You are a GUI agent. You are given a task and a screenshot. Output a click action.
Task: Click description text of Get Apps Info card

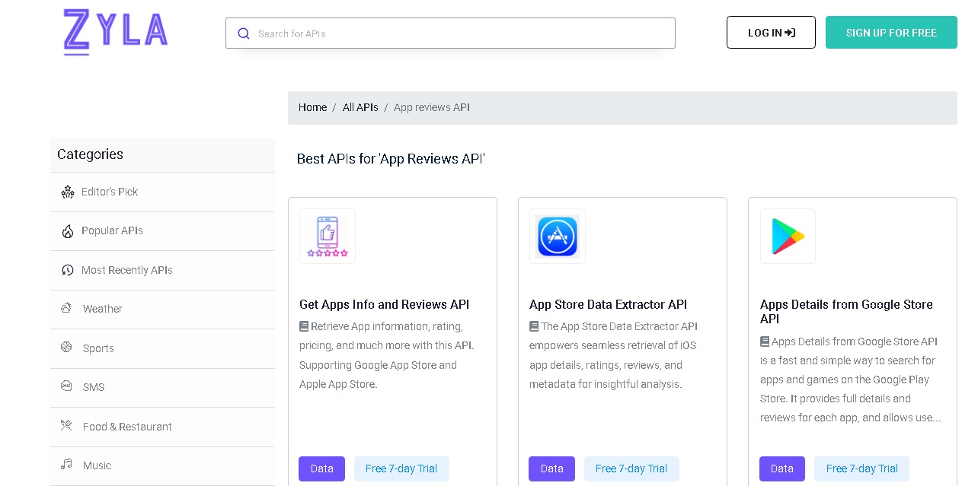(387, 355)
